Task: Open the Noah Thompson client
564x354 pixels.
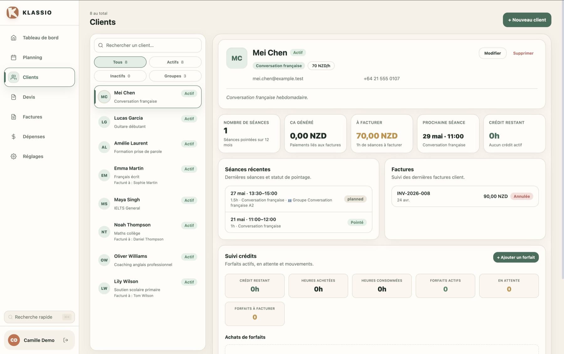Action: point(148,232)
